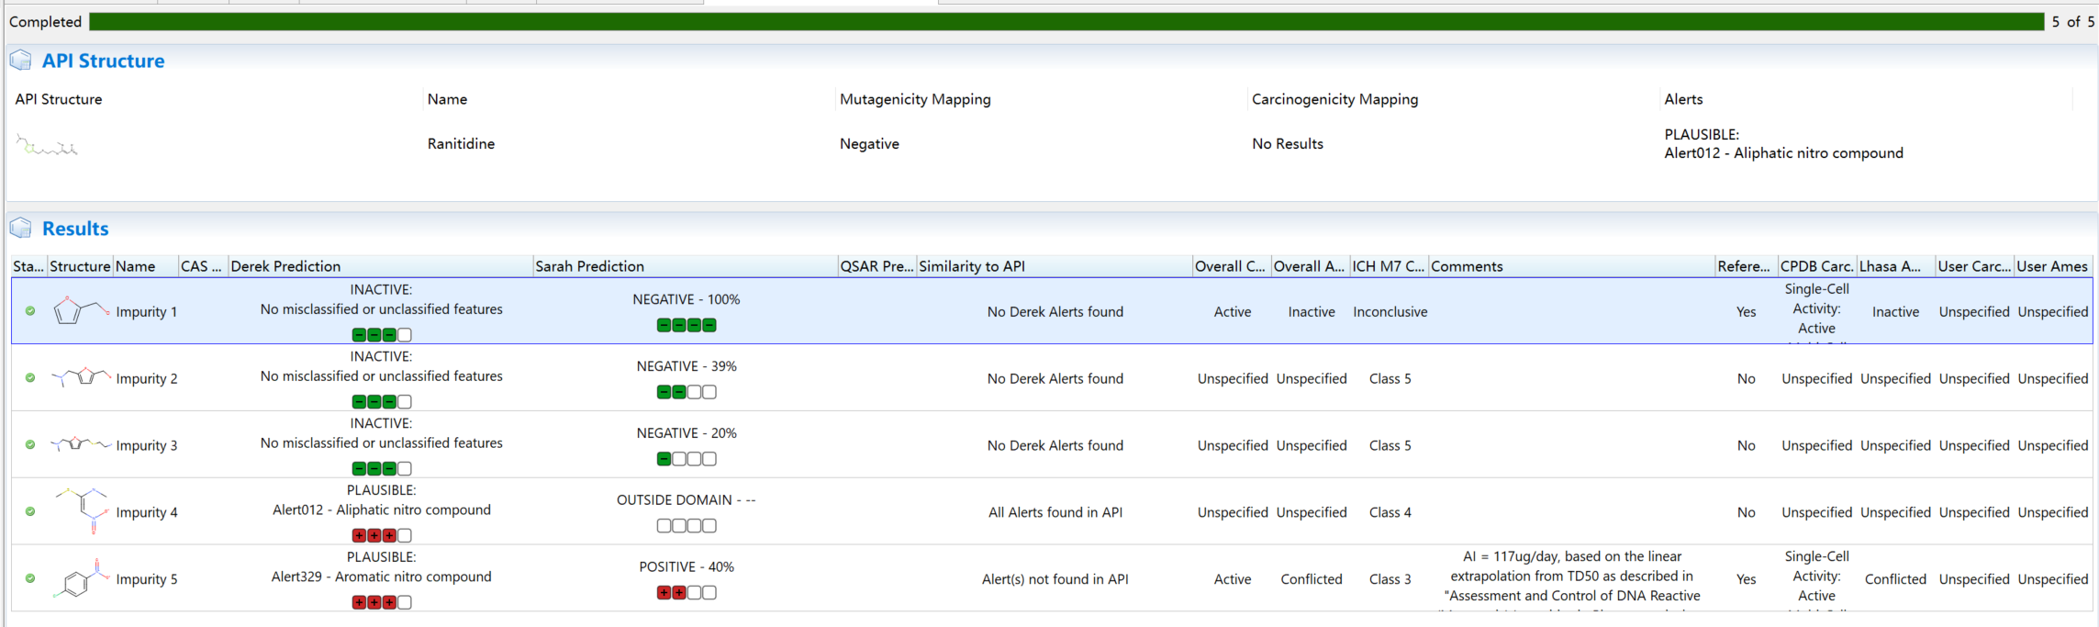Click the Mutagenicity Mapping header
The height and width of the screenshot is (627, 2099).
point(915,99)
